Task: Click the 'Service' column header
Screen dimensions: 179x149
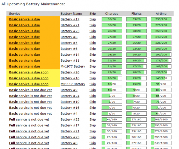Action: pyautogui.click(x=15, y=14)
